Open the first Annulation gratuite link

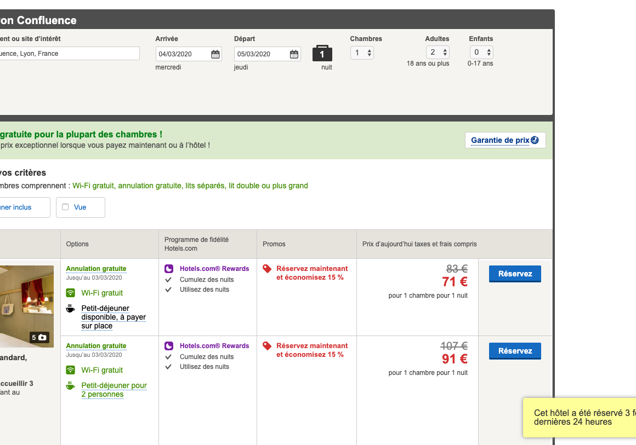(x=96, y=269)
